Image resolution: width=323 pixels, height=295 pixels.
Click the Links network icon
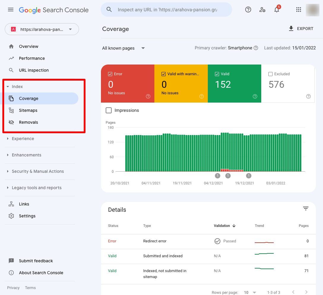click(11, 204)
